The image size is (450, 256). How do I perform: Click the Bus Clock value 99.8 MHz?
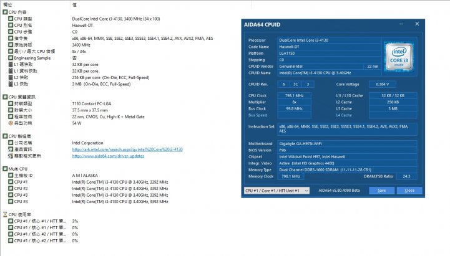point(294,109)
